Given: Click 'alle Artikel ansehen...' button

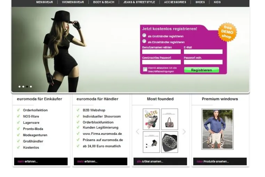Looking at the screenshot, I should tap(160, 161).
